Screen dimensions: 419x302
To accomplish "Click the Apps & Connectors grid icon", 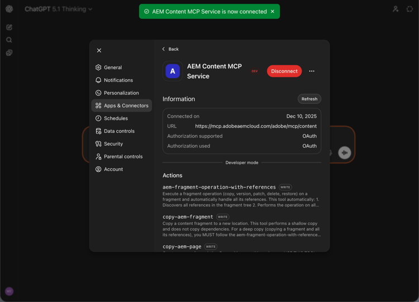I will 98,106.
